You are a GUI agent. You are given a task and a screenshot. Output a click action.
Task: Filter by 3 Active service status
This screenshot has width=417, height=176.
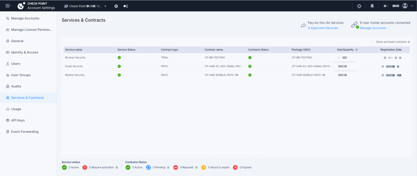(70, 167)
